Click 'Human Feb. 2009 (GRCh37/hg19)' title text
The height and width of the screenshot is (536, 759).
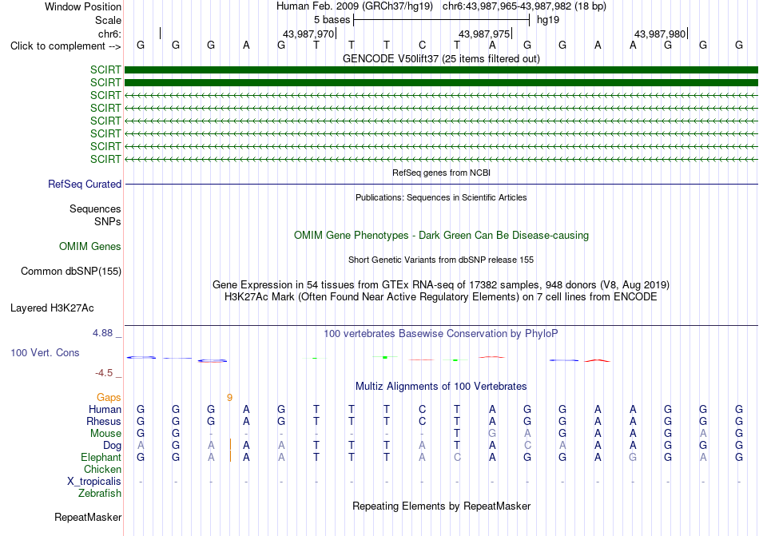(355, 6)
